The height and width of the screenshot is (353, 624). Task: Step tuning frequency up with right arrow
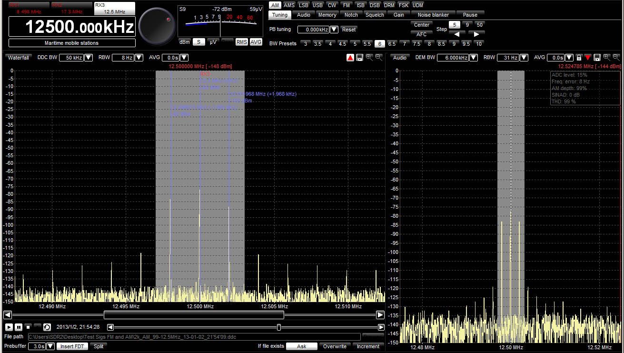pyautogui.click(x=476, y=34)
